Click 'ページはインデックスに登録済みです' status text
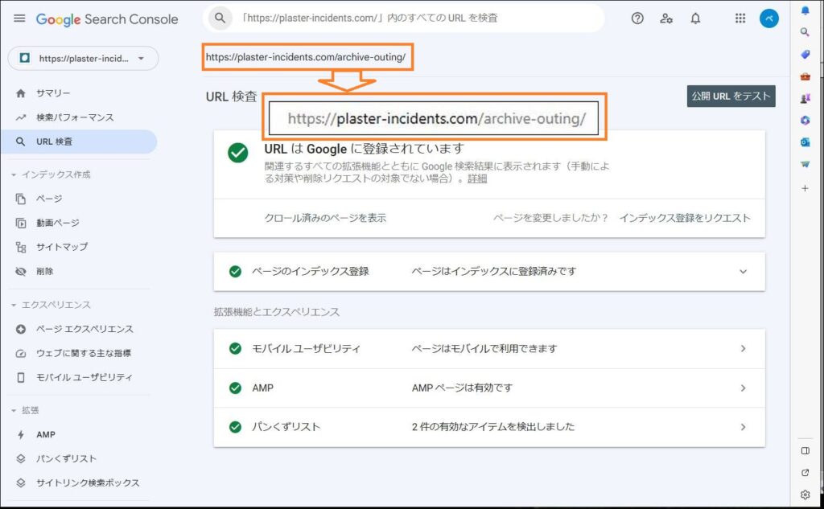 494,272
